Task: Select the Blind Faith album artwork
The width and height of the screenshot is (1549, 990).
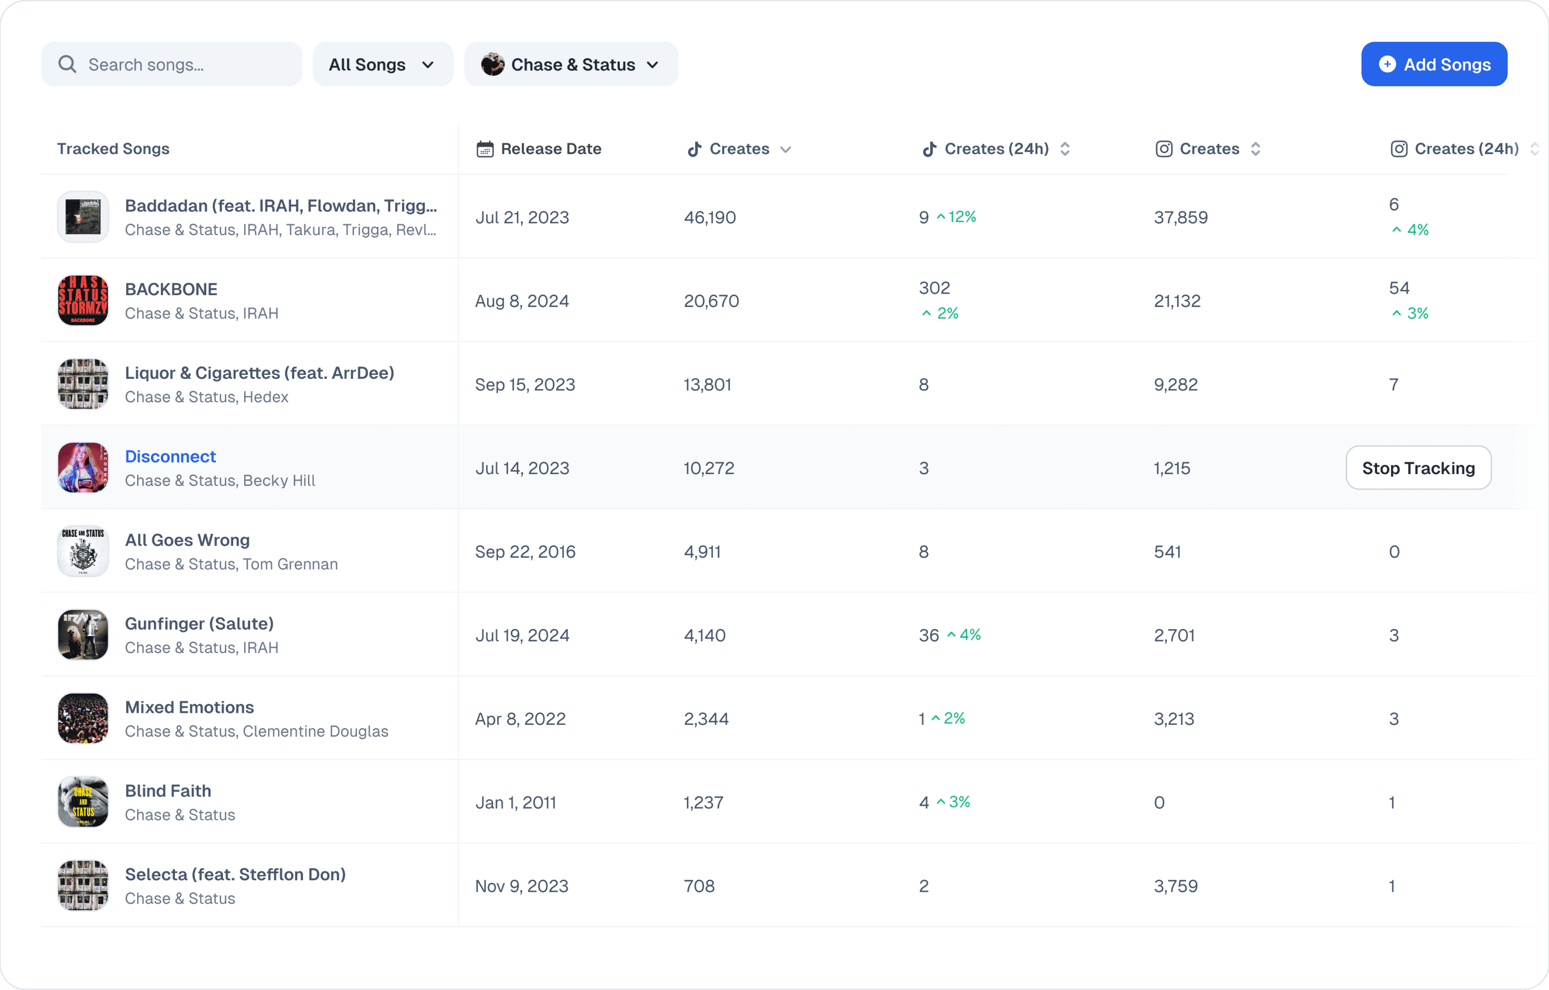Action: point(83,802)
